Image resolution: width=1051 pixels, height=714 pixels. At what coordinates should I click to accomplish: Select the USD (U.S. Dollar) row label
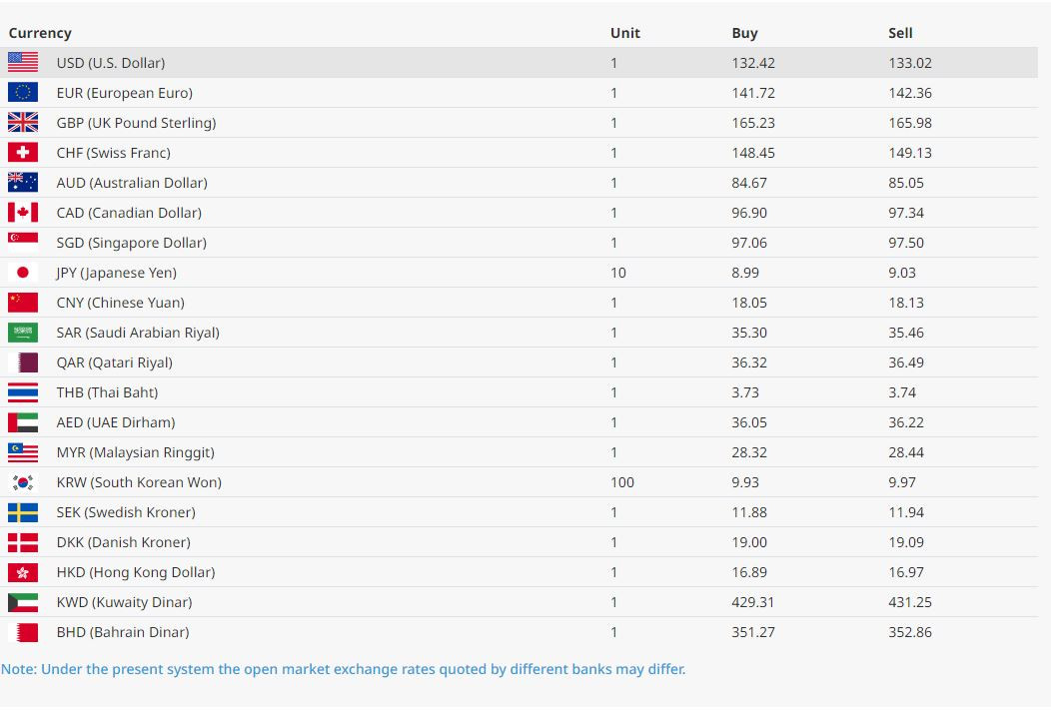[111, 63]
